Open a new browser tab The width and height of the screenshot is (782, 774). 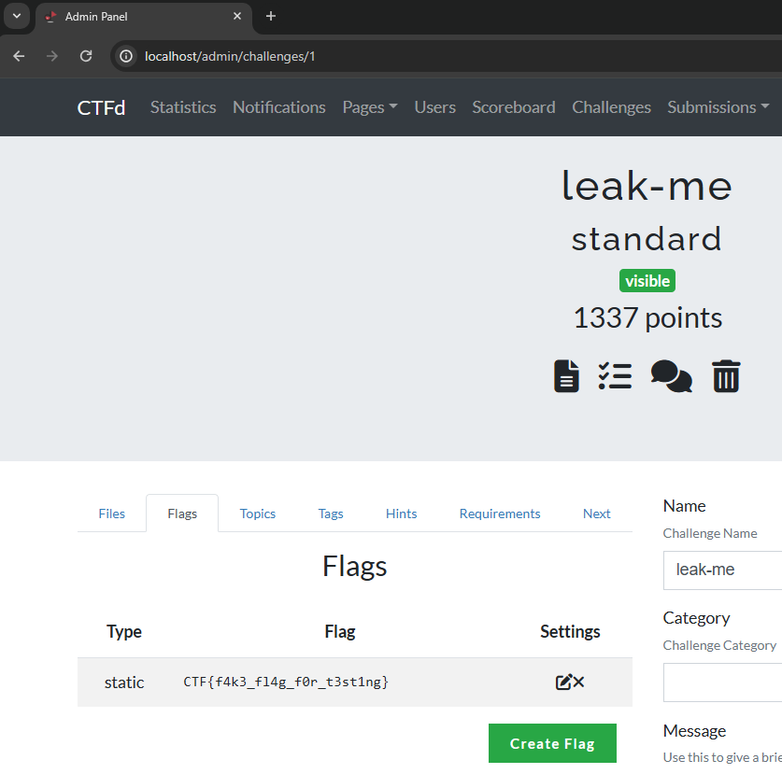[x=271, y=17]
